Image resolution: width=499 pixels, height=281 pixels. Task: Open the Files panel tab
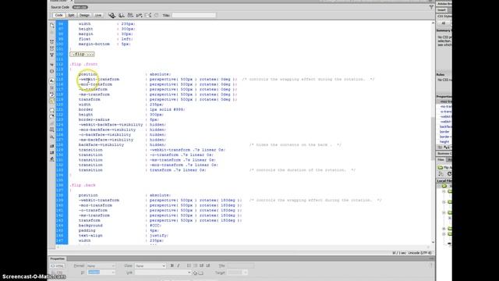(x=441, y=159)
